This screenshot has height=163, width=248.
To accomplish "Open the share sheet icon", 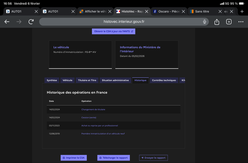I will 217,22.
